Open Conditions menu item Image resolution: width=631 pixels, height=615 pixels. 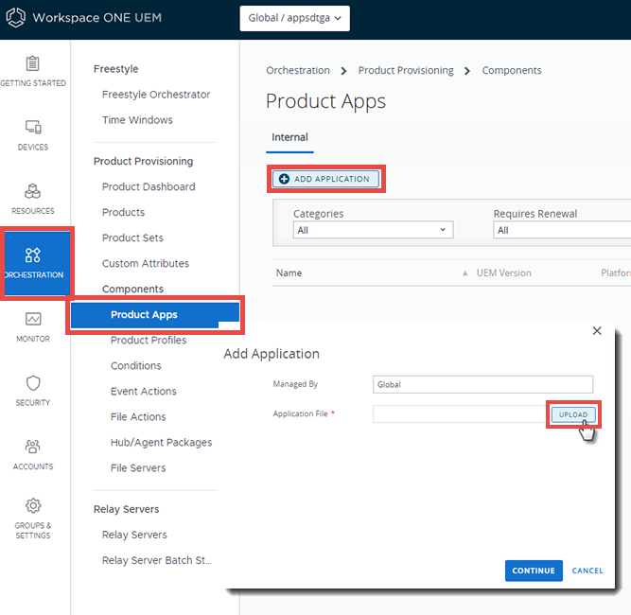tap(136, 366)
